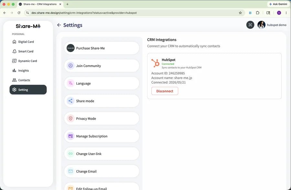
Task: Click the Manage Subscription card icon
Action: [x=70, y=136]
